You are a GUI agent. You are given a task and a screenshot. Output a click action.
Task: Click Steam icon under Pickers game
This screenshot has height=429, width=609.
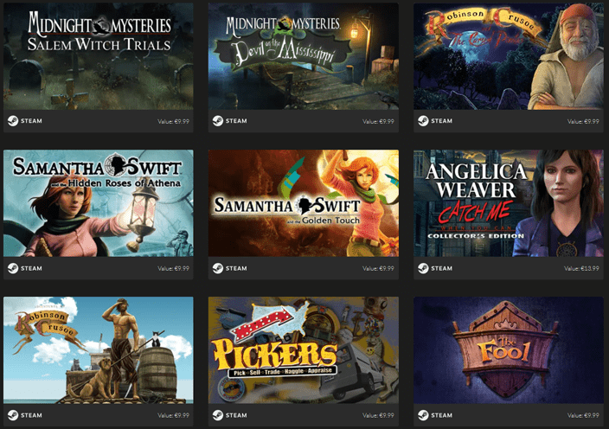click(x=217, y=415)
